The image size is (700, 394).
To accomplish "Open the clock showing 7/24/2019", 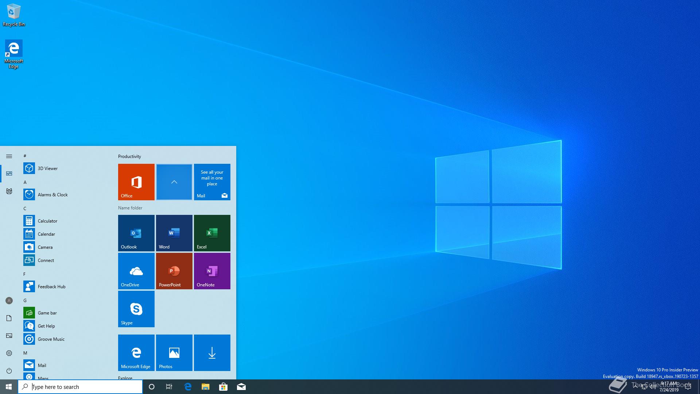I will click(669, 387).
